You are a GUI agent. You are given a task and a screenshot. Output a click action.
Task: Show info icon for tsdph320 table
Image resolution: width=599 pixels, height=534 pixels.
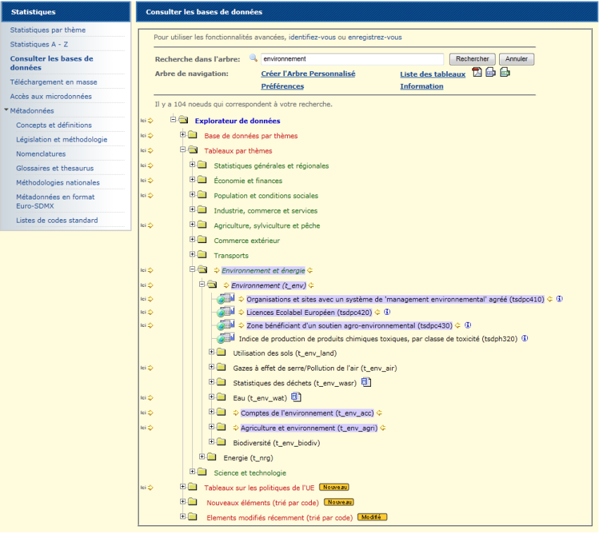pyautogui.click(x=525, y=338)
